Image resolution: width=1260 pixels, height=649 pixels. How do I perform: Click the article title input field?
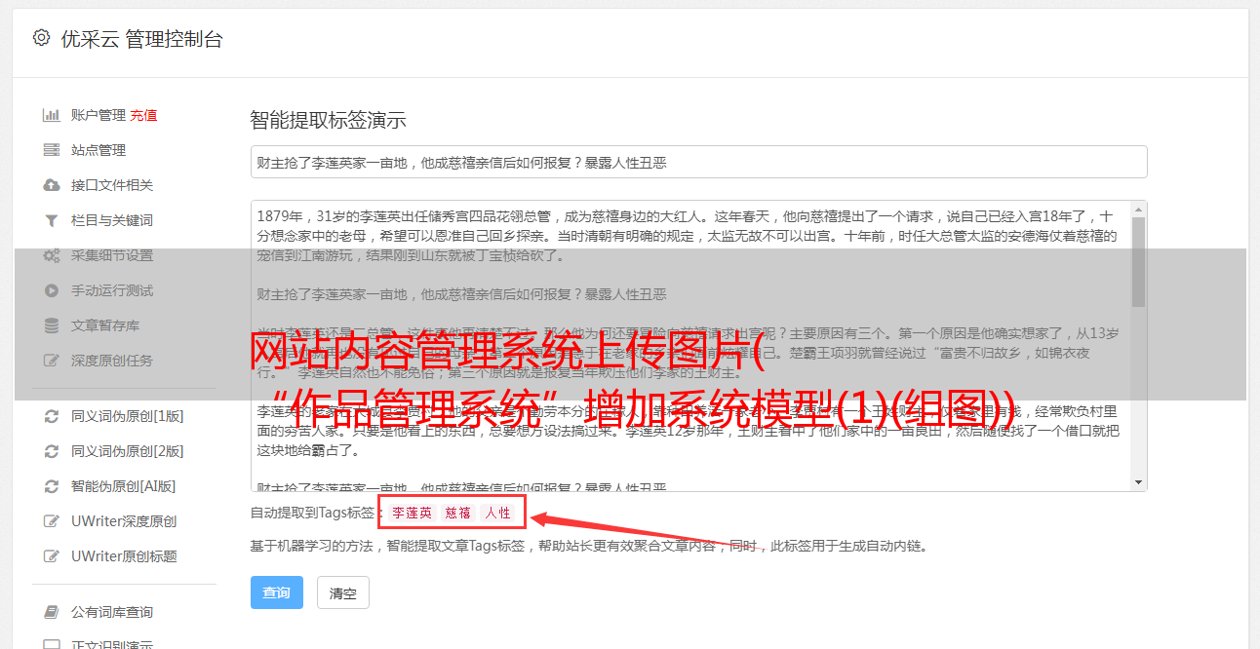pos(698,162)
